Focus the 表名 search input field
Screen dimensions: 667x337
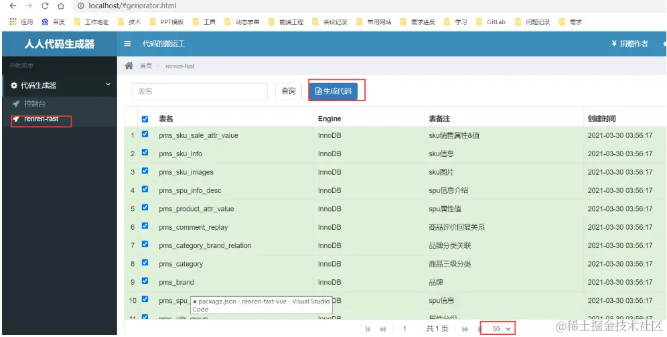tap(200, 92)
